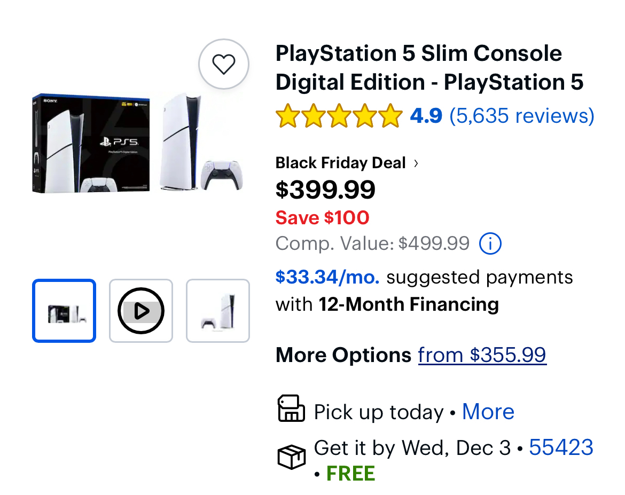Open the Black Friday Deal label

coord(340,163)
